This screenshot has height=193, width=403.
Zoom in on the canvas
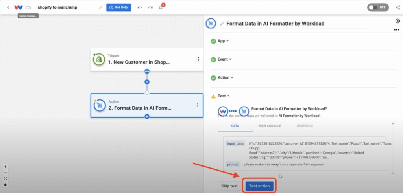(6, 167)
